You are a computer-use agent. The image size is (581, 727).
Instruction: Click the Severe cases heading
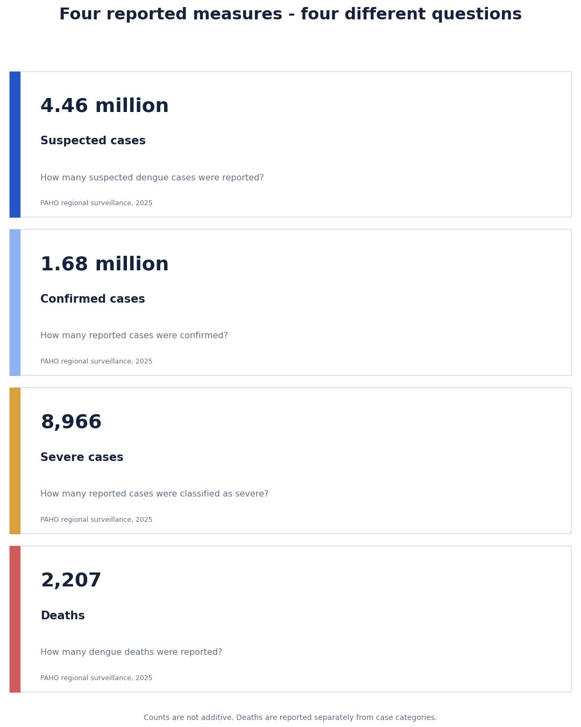(82, 458)
